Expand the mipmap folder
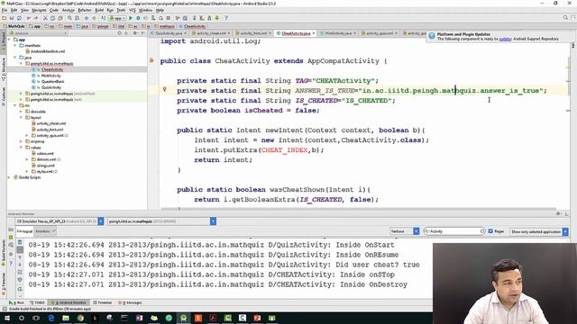Image resolution: width=577 pixels, height=324 pixels. [21, 141]
